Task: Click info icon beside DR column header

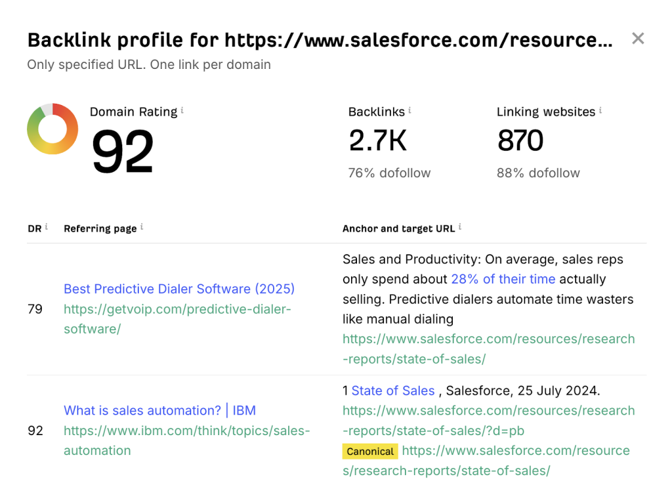Action: (47, 227)
